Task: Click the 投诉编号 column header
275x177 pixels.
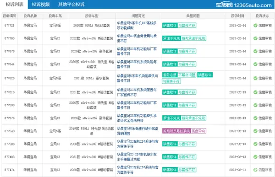Action: pos(10,16)
